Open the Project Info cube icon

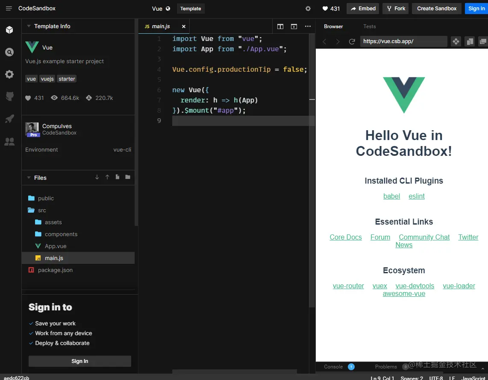pos(9,29)
